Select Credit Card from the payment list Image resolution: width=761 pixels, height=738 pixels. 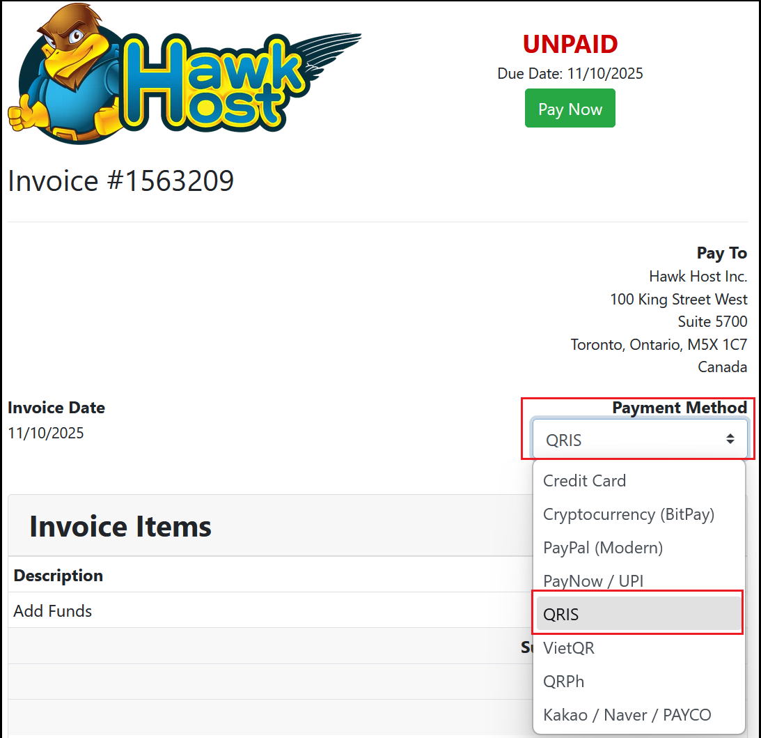point(584,481)
